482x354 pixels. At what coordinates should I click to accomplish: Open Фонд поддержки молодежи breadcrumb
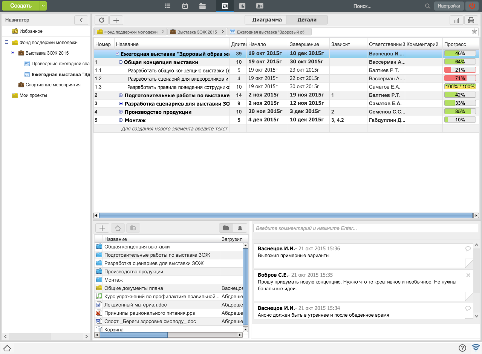pyautogui.click(x=130, y=32)
